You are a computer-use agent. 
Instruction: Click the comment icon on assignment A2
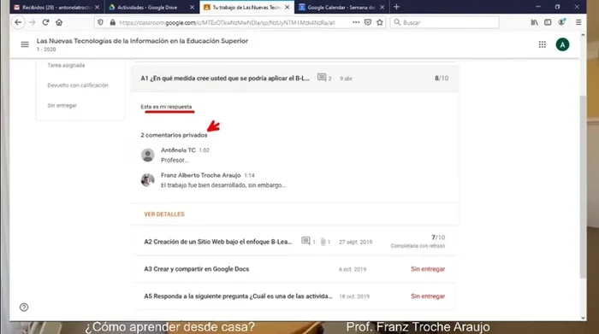[305, 241]
